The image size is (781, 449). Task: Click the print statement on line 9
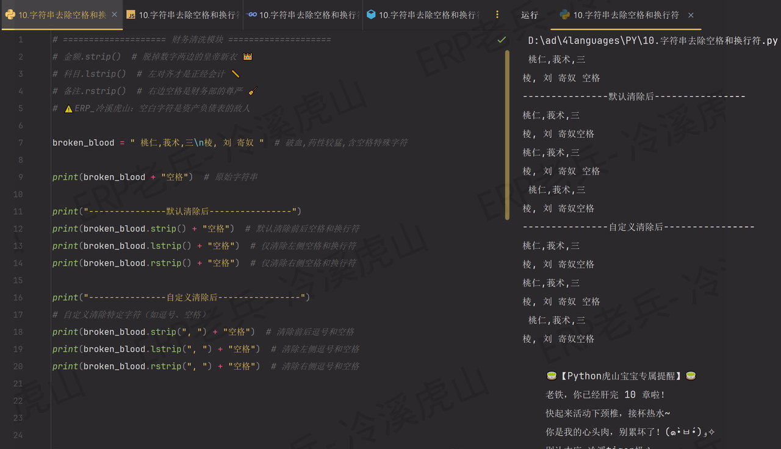pyautogui.click(x=65, y=177)
